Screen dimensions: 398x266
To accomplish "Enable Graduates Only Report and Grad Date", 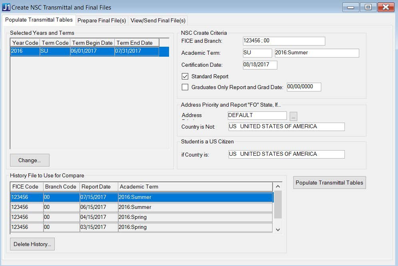I will 185,87.
